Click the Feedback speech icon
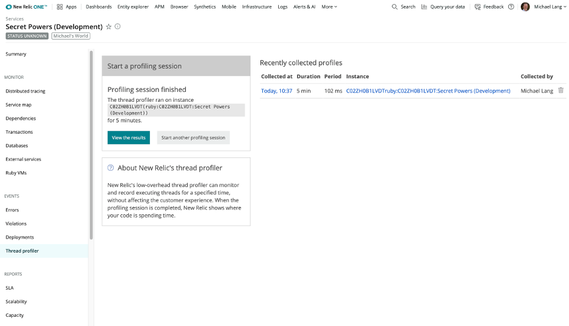The width and height of the screenshot is (569, 326). pyautogui.click(x=478, y=7)
